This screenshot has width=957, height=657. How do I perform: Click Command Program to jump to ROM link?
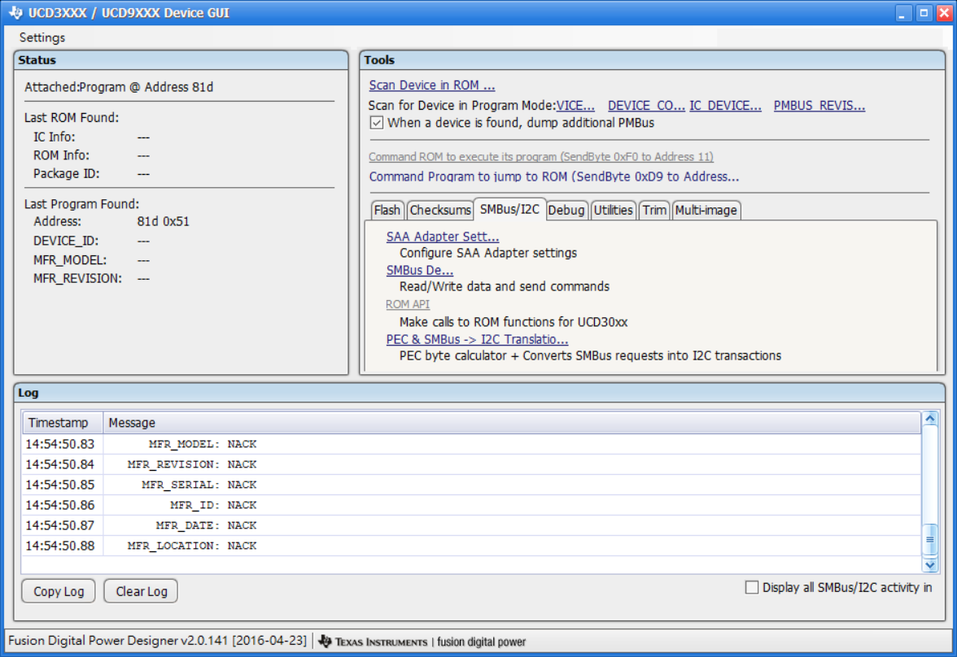coord(553,176)
